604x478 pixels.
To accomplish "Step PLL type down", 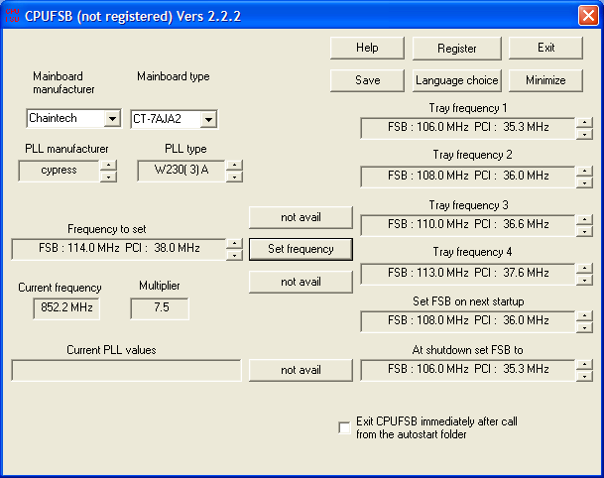I will click(x=234, y=178).
